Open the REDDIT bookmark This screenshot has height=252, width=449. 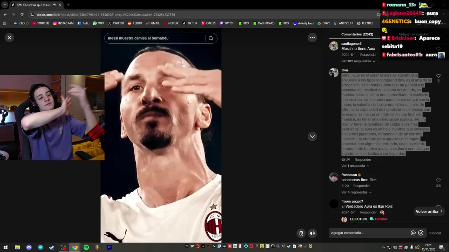coord(135,23)
